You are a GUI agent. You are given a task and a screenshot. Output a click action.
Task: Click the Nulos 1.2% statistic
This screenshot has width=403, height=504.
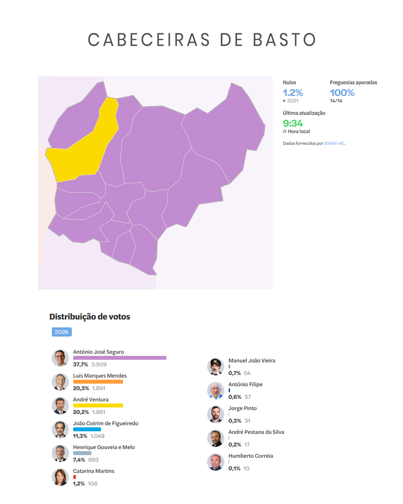[293, 93]
